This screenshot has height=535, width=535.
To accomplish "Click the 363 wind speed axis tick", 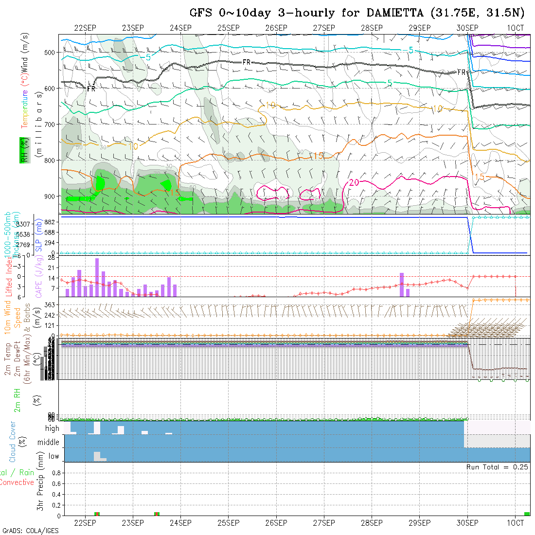I will (52, 305).
